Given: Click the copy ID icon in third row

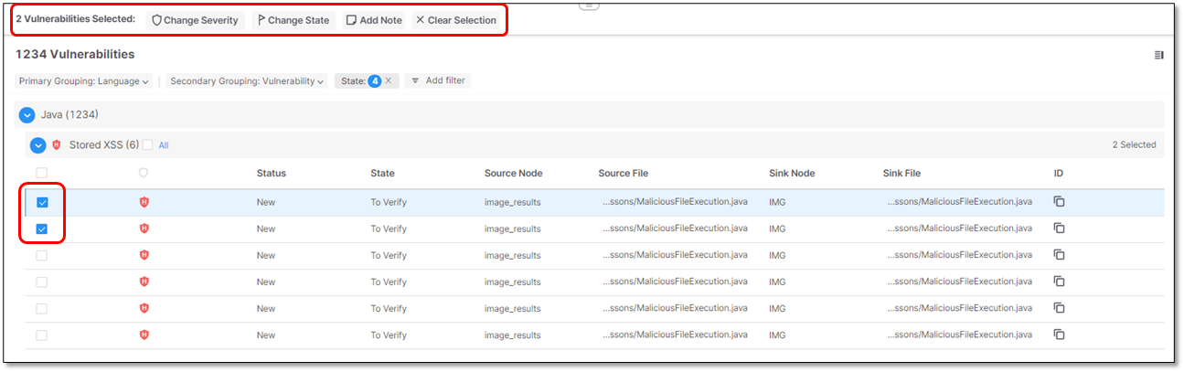Looking at the screenshot, I should (1059, 255).
